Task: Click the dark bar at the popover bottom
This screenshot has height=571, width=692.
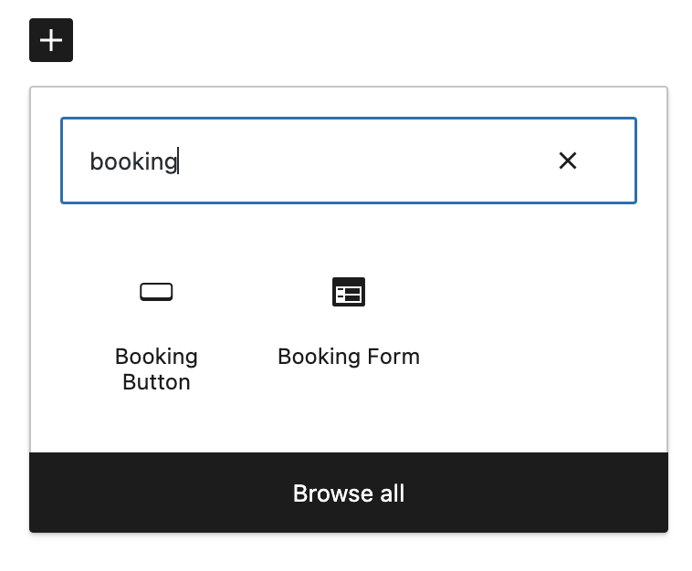Action: [x=548, y=493]
